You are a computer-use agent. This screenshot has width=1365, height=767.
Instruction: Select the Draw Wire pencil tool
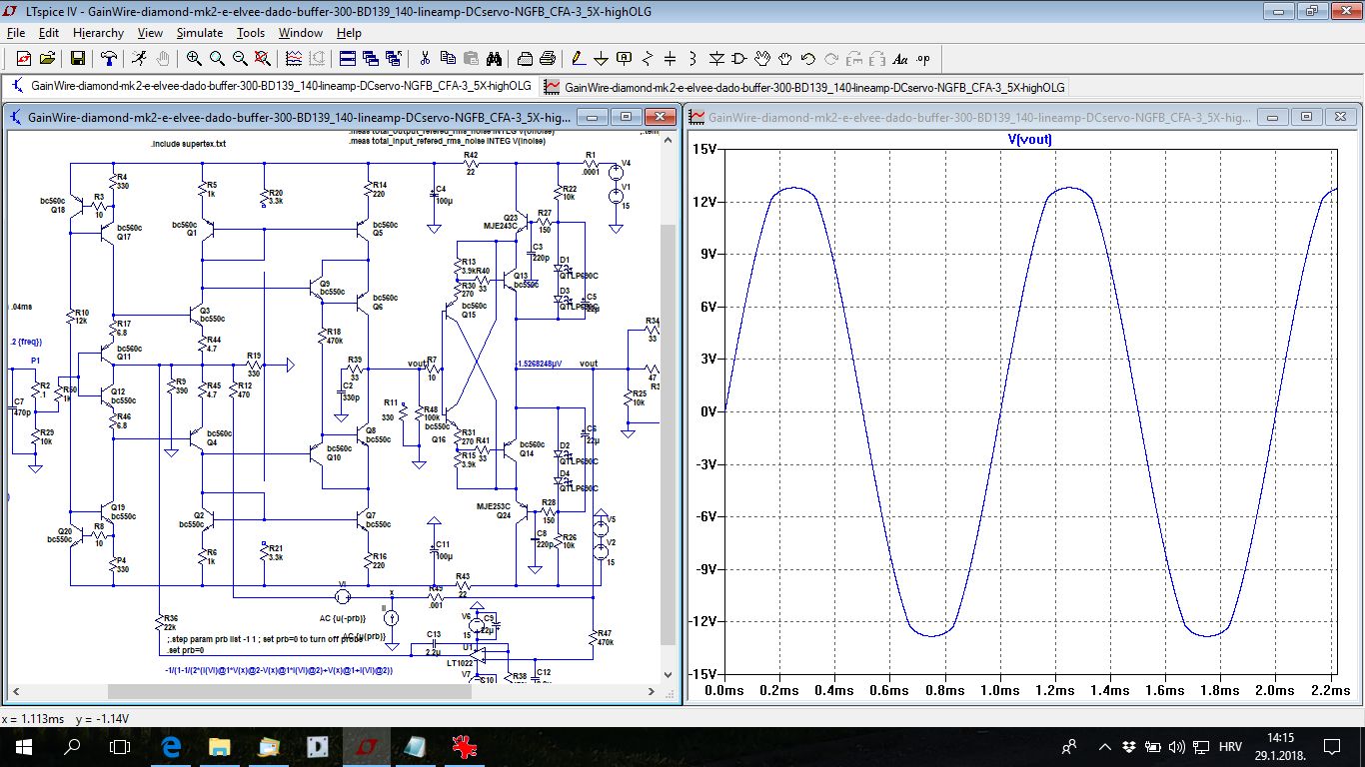tap(579, 59)
